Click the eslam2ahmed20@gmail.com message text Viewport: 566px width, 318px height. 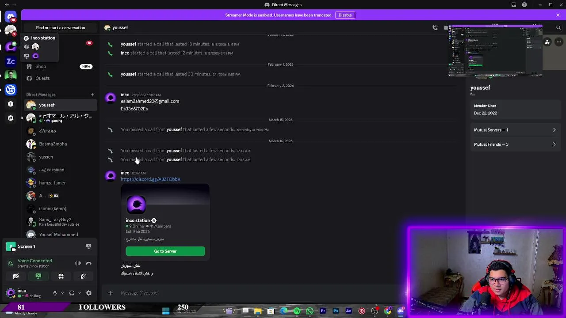[150, 101]
